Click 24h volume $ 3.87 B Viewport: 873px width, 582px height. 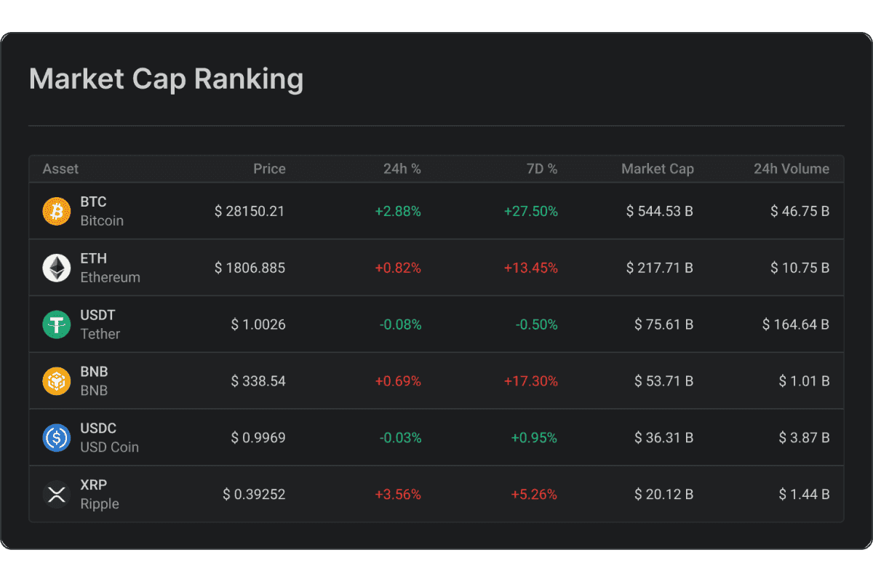805,438
